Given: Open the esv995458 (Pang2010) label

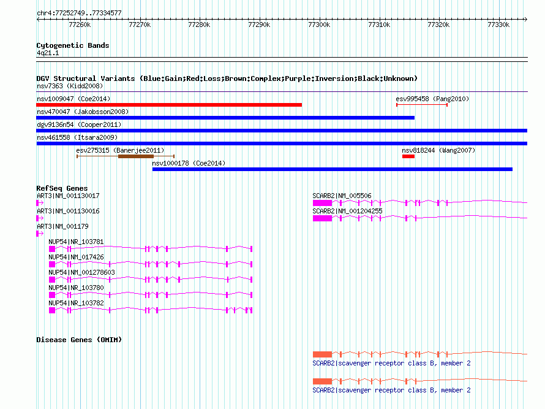Looking at the screenshot, I should click(x=432, y=99).
